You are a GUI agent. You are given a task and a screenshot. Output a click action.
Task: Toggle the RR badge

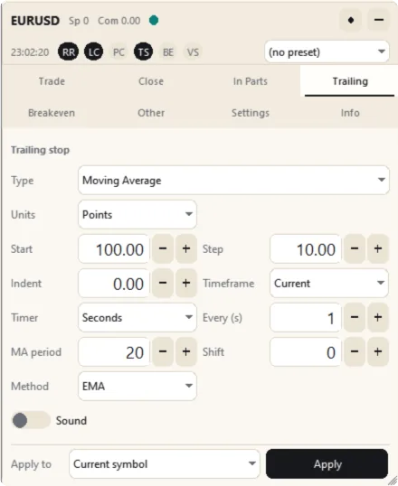pyautogui.click(x=69, y=51)
